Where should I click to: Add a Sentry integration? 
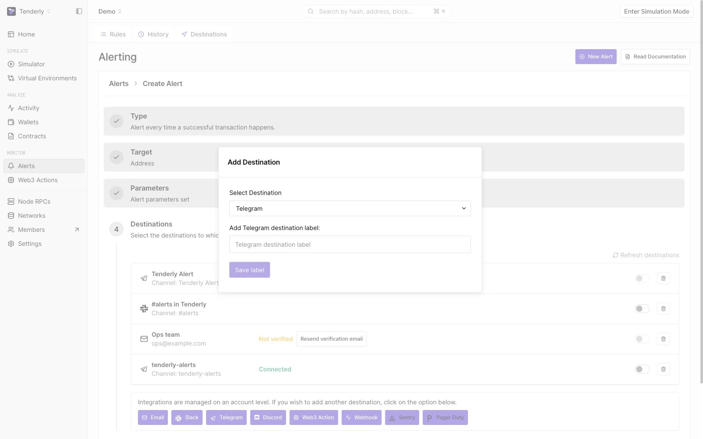[x=402, y=417]
